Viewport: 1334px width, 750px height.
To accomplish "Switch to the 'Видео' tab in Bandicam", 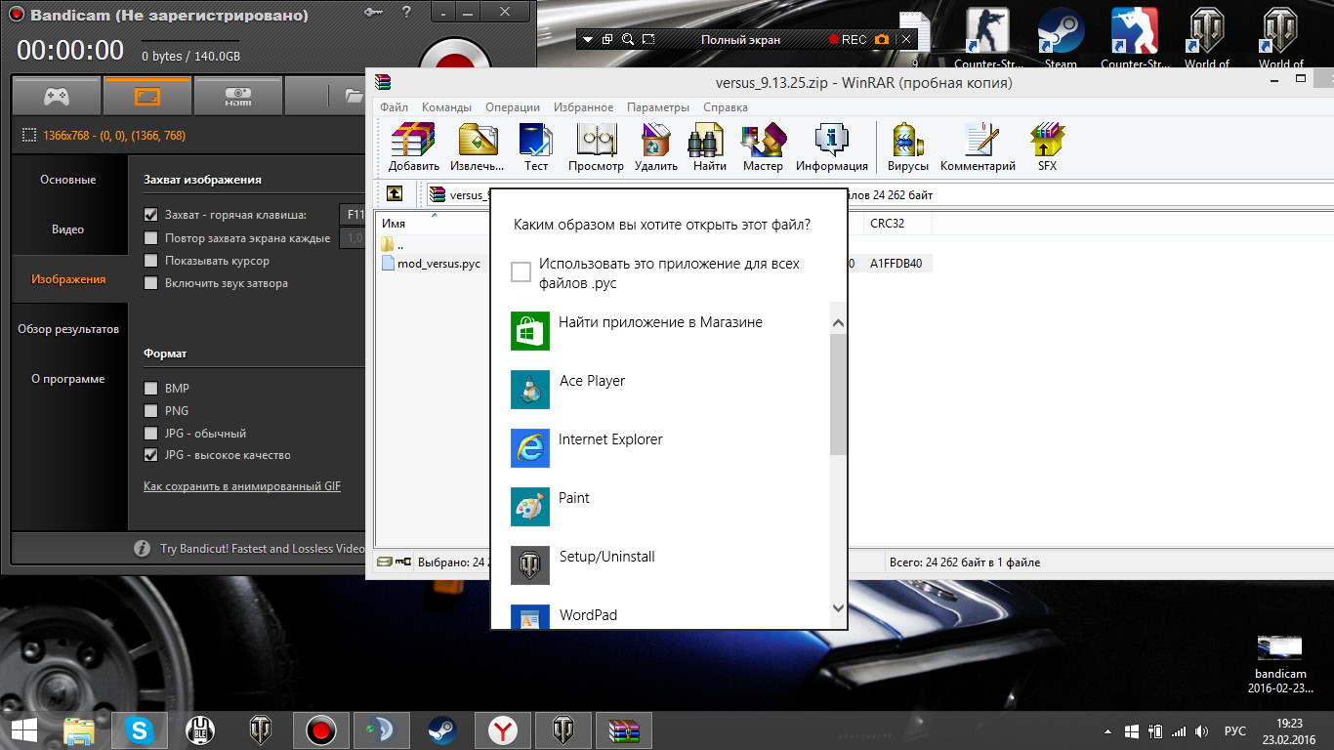I will click(68, 229).
